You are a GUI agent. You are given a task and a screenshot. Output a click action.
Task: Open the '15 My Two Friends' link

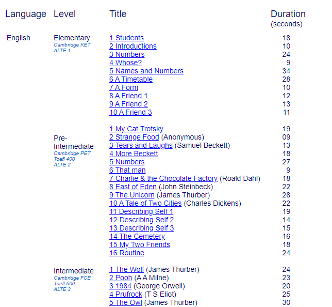coord(140,245)
